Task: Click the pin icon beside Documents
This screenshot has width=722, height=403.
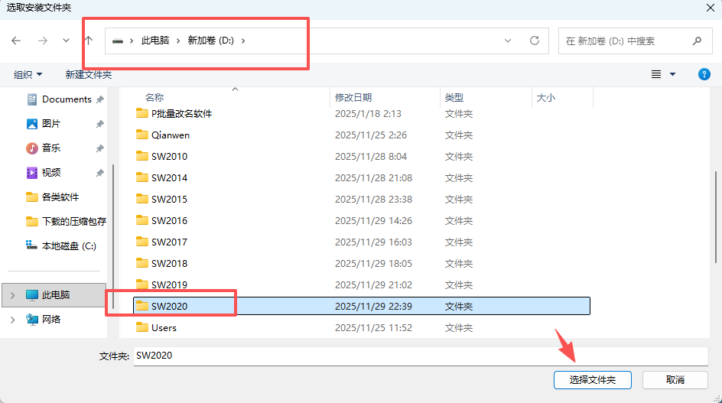Action: [99, 99]
